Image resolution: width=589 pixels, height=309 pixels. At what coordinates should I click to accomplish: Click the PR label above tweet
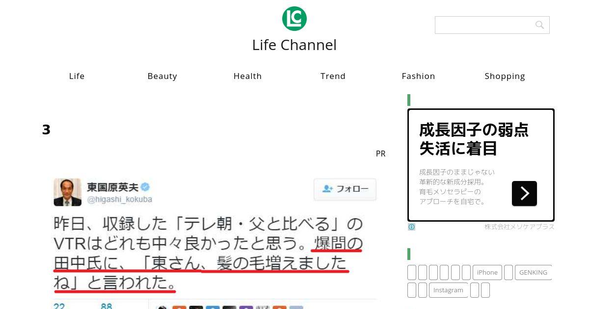tap(380, 154)
